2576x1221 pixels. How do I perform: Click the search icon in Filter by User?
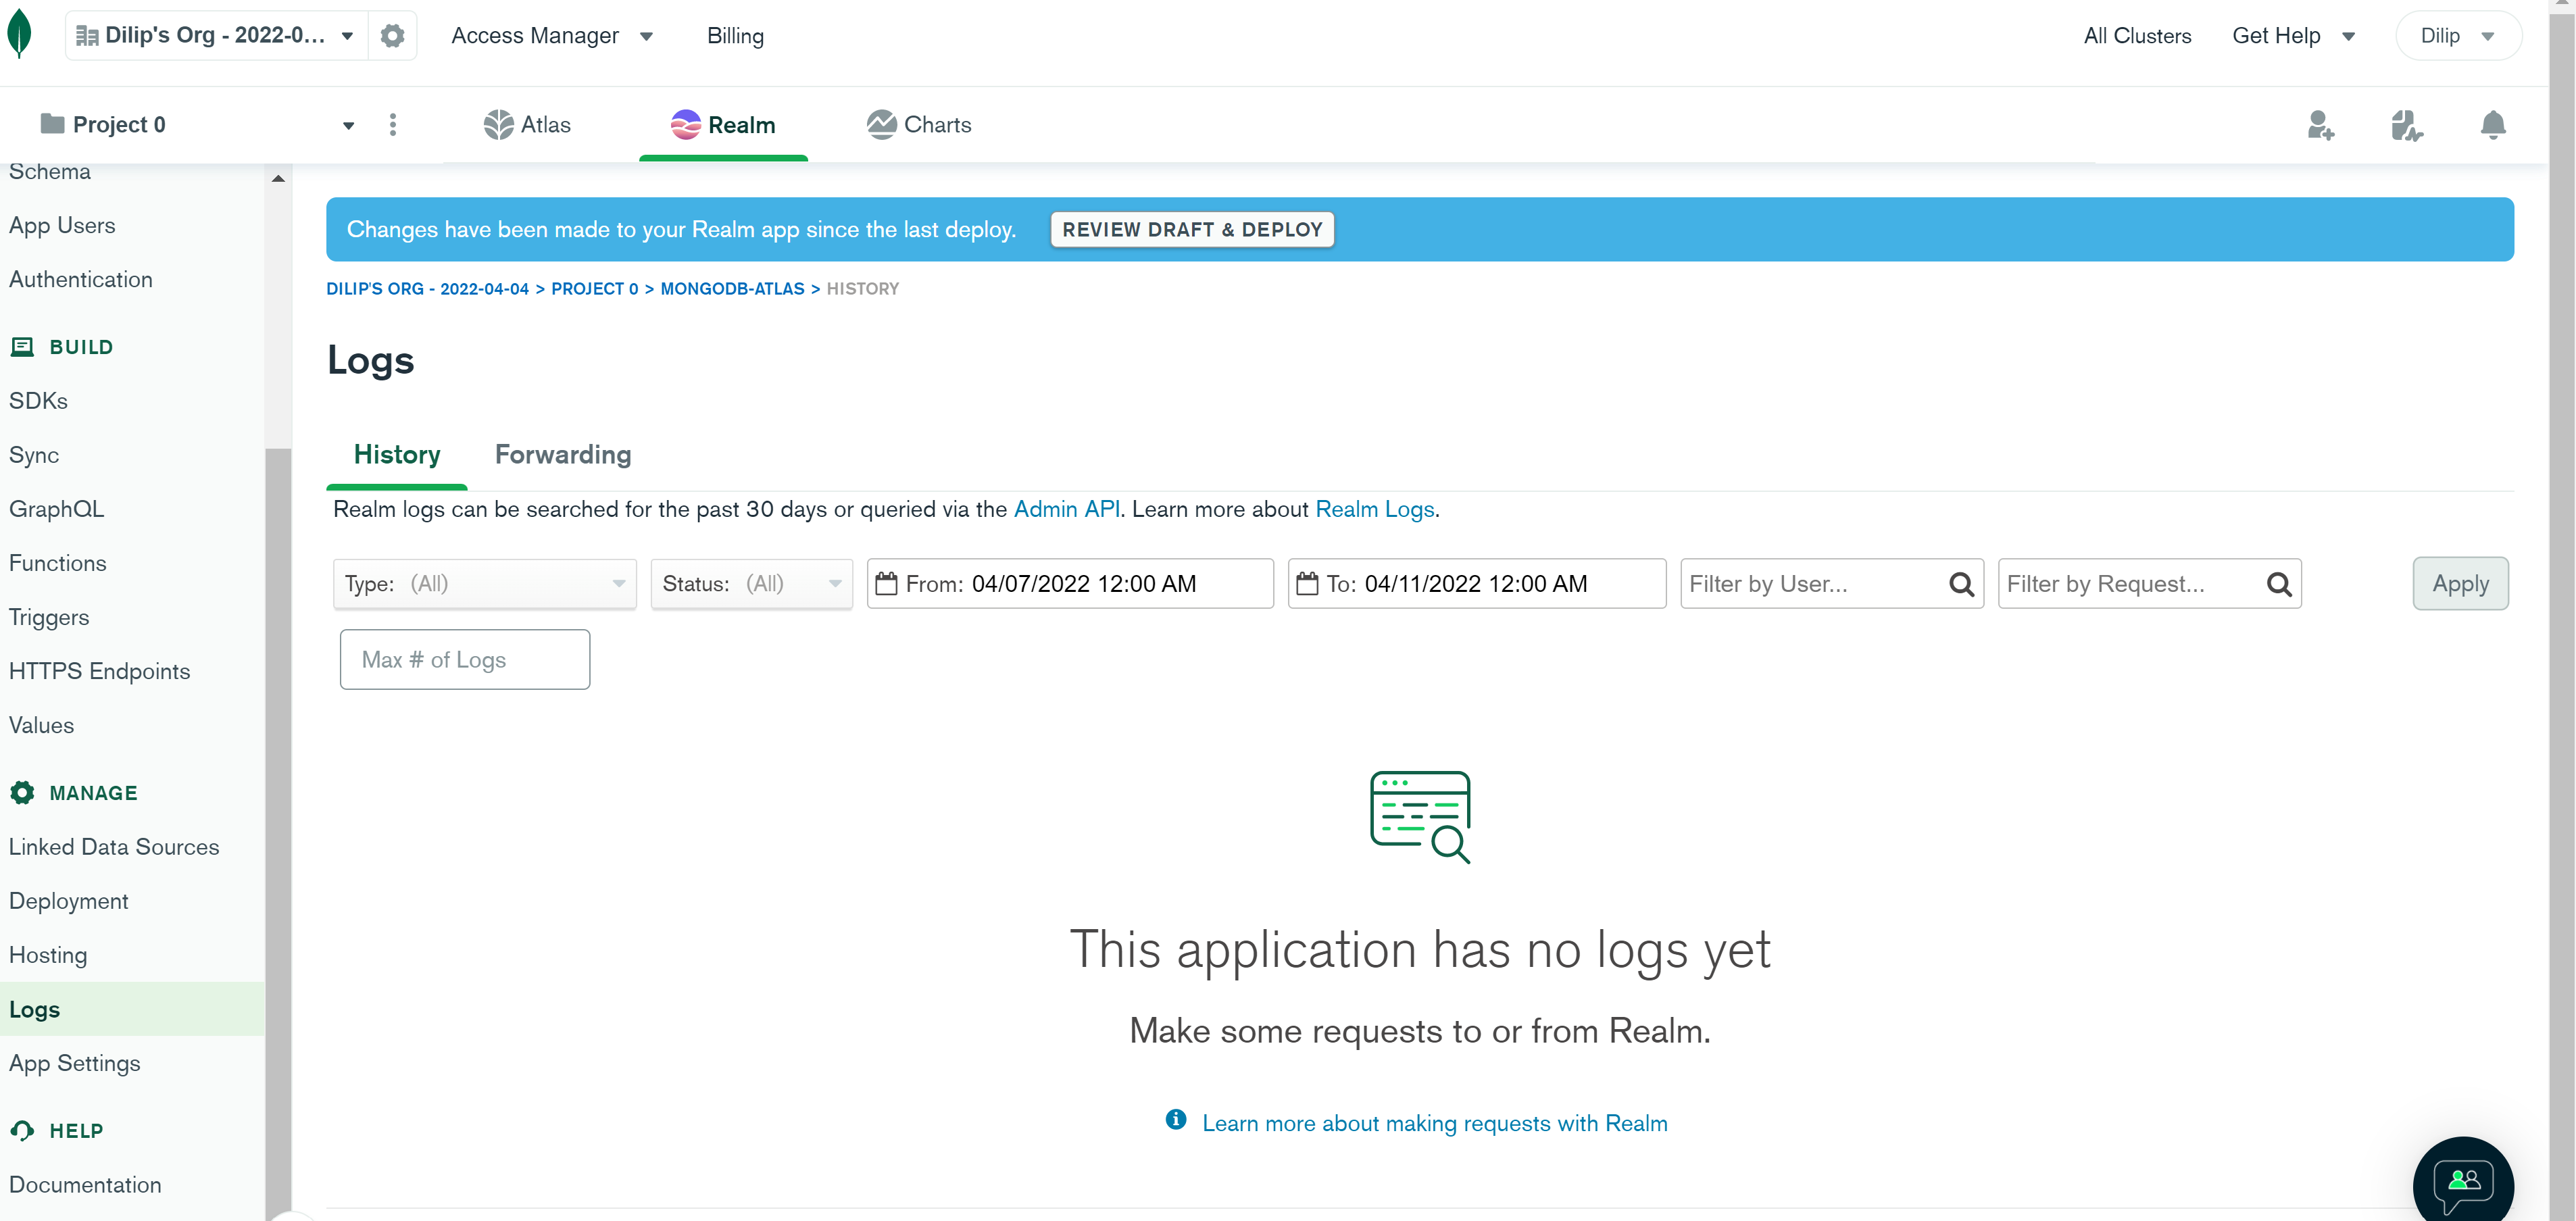[x=1961, y=584]
